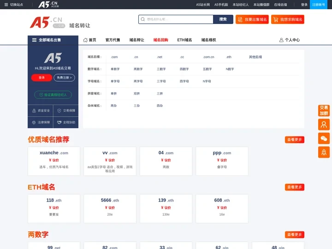332x249 pixels.
Task: Open the 5666.eth domain card
Action: [110, 208]
